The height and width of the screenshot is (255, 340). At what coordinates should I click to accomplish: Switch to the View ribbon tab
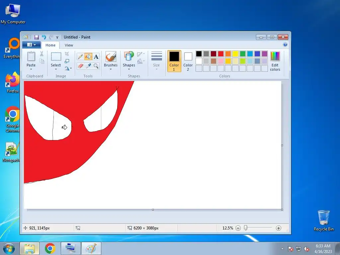[69, 45]
